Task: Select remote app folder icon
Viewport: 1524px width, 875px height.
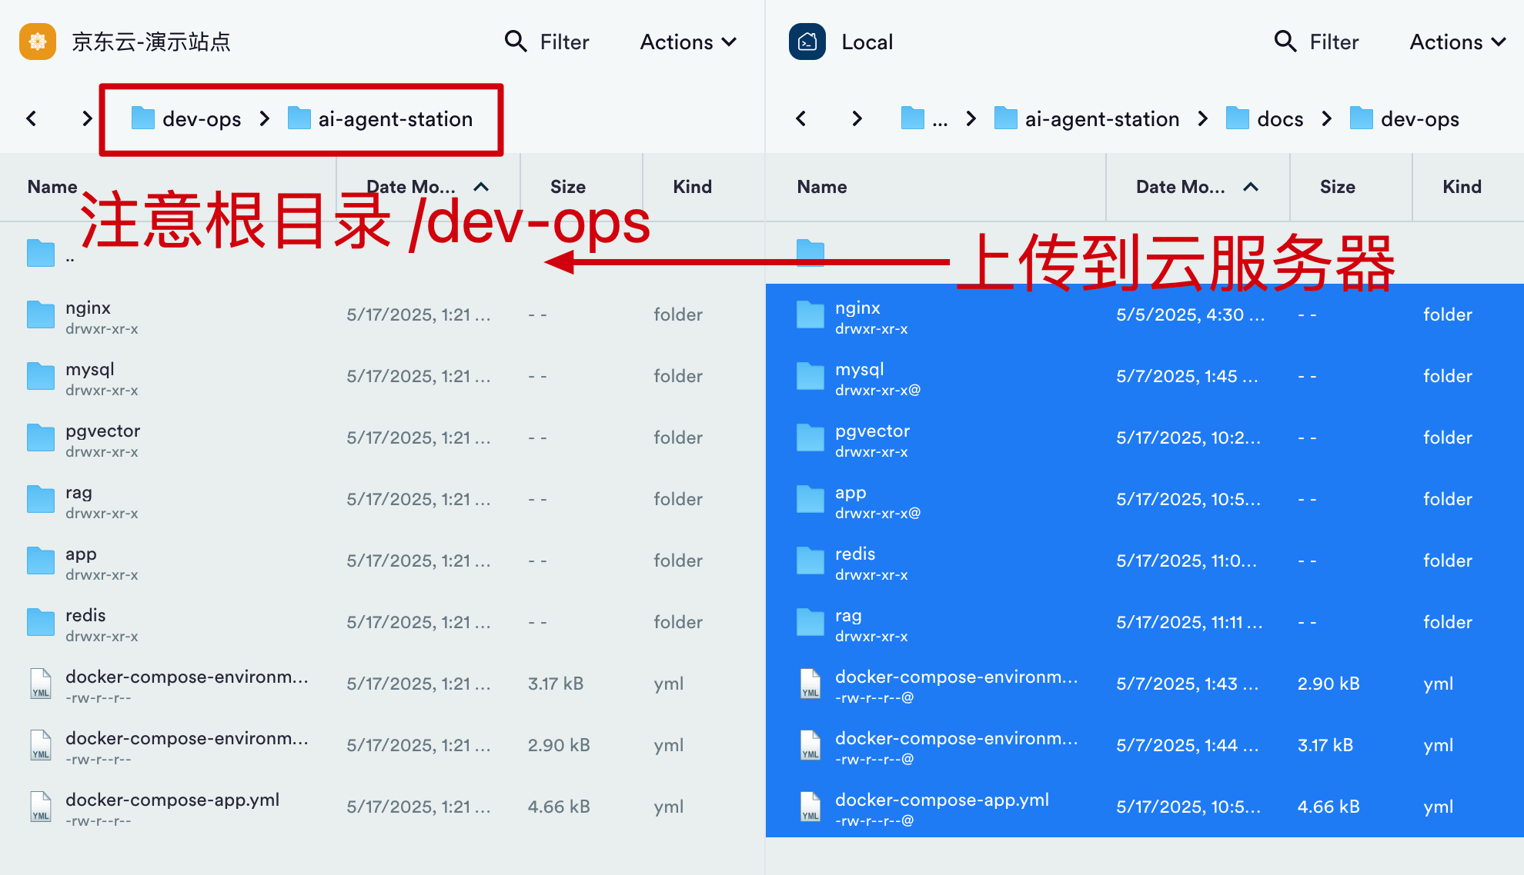Action: point(41,561)
